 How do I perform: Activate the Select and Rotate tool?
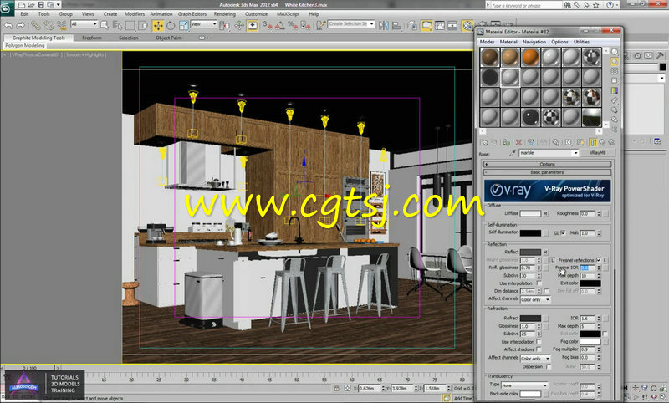pyautogui.click(x=171, y=26)
